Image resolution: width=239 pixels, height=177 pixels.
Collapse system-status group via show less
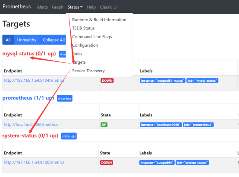pos(69,136)
